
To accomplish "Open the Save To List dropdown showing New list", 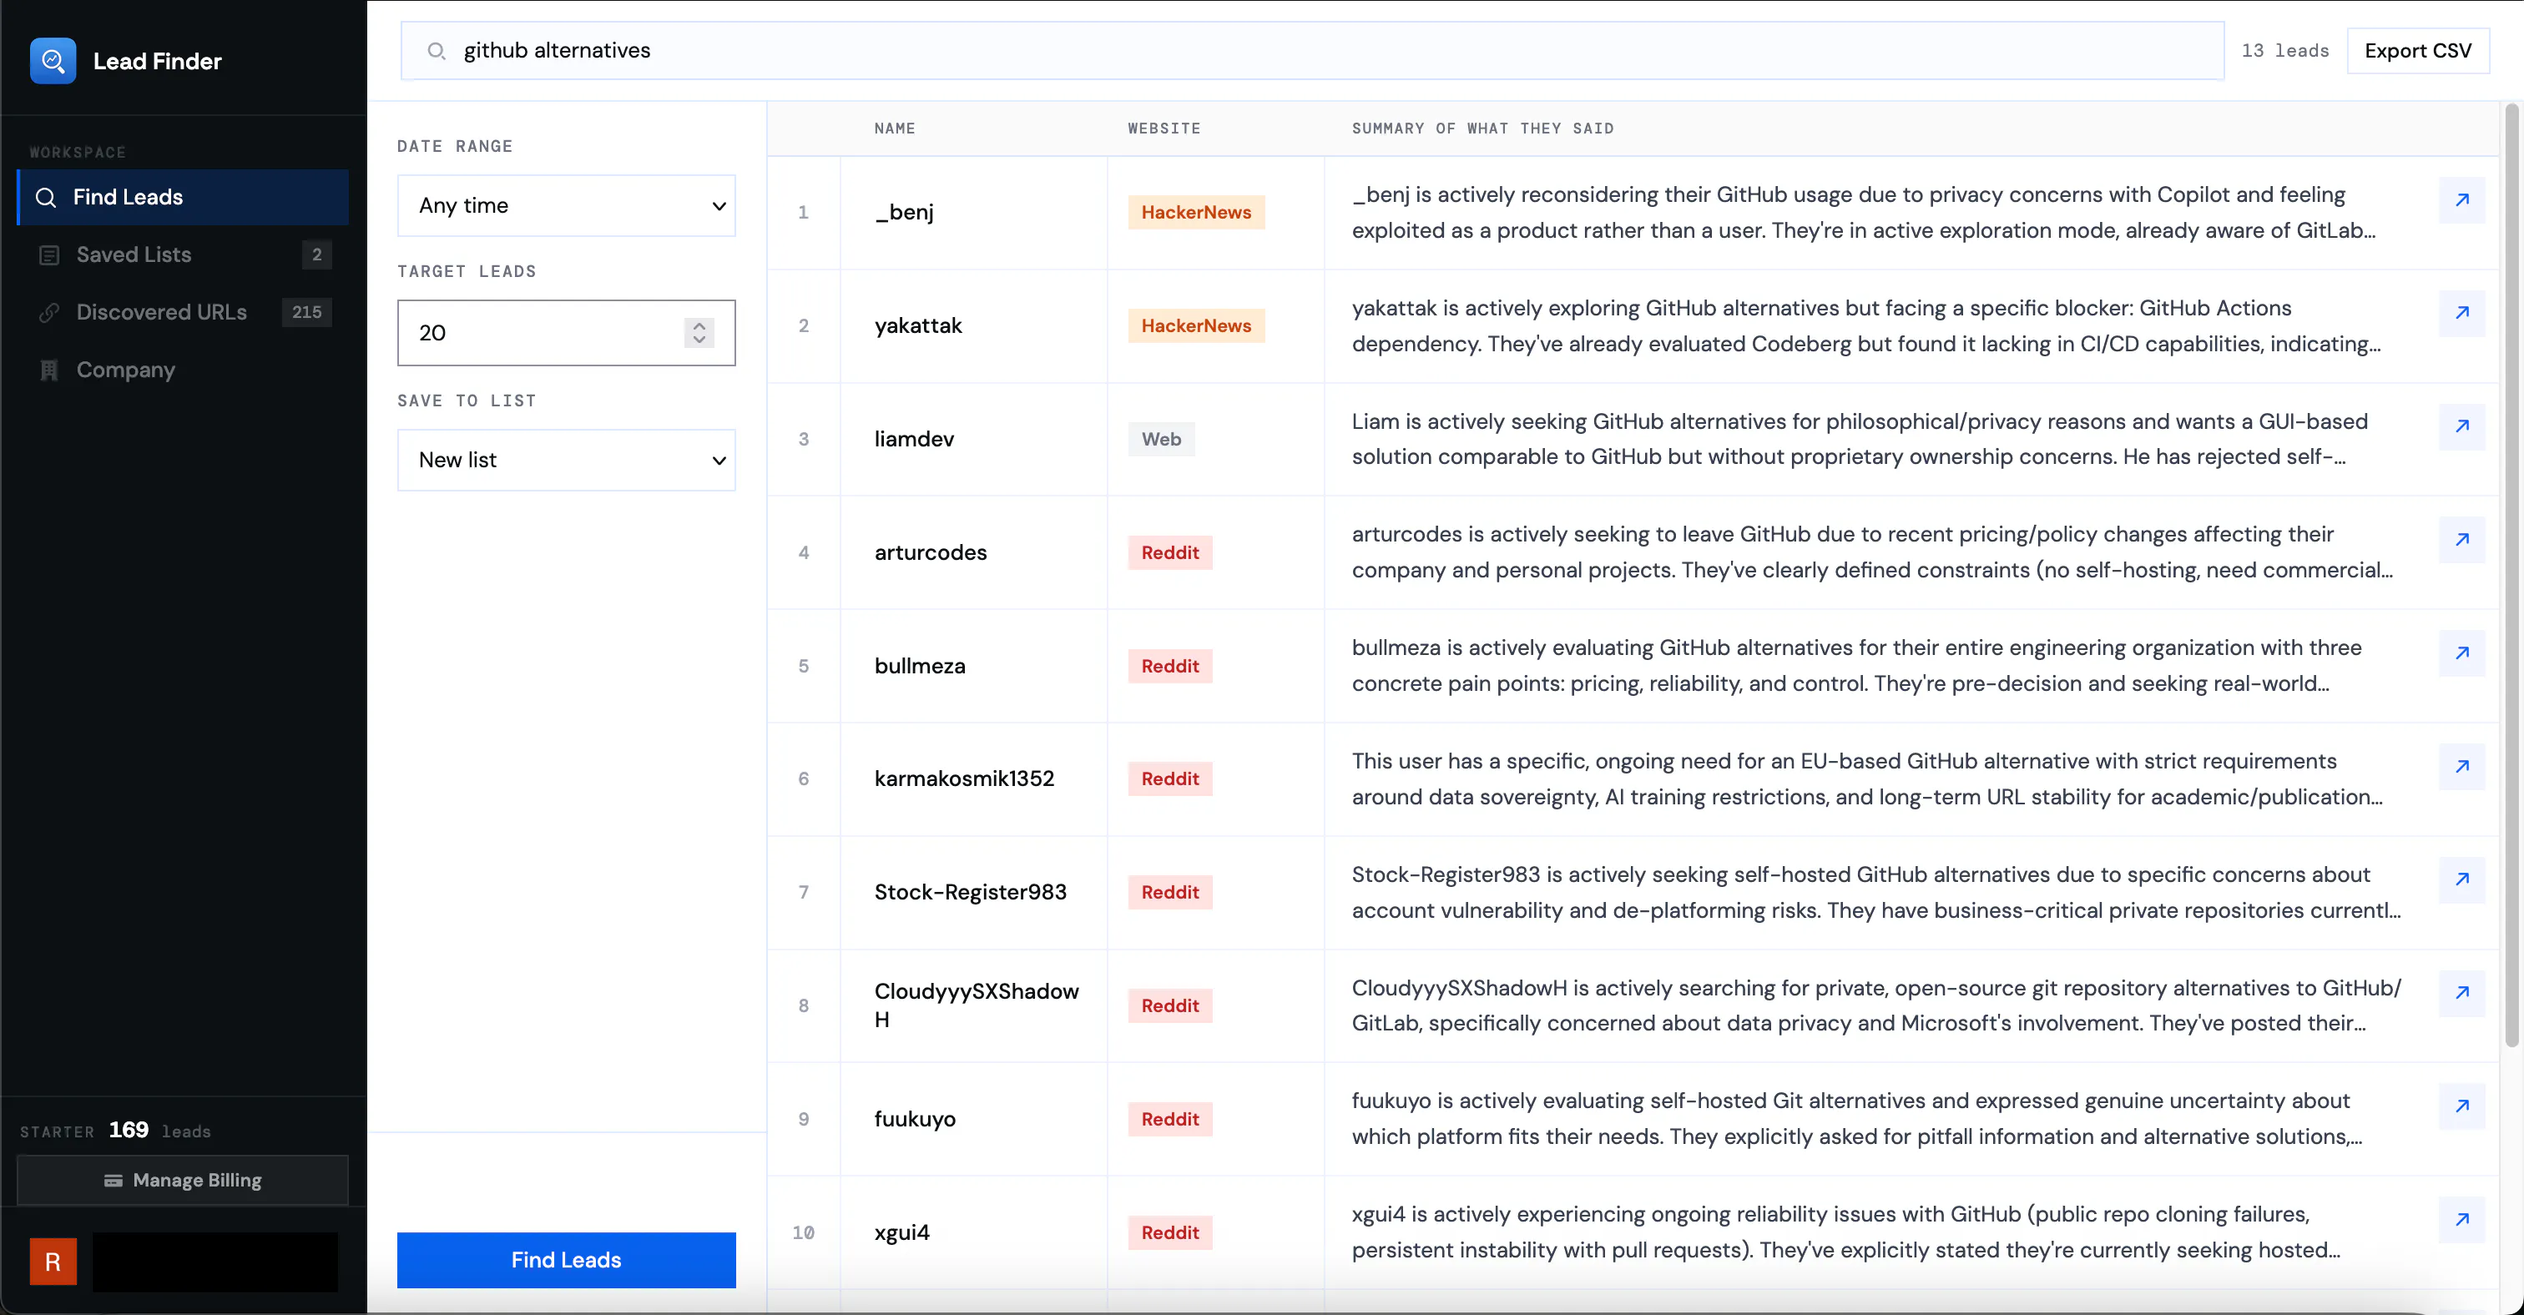I will (x=567, y=461).
